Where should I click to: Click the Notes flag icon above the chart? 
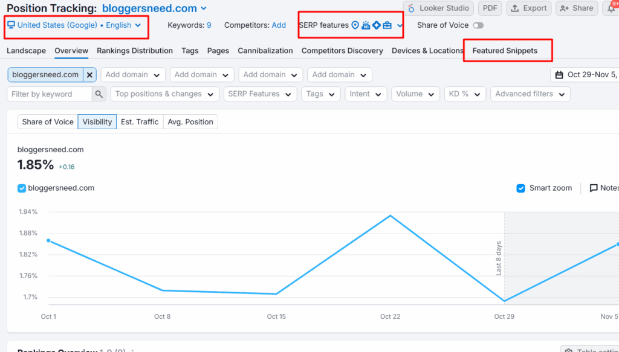[x=594, y=188]
